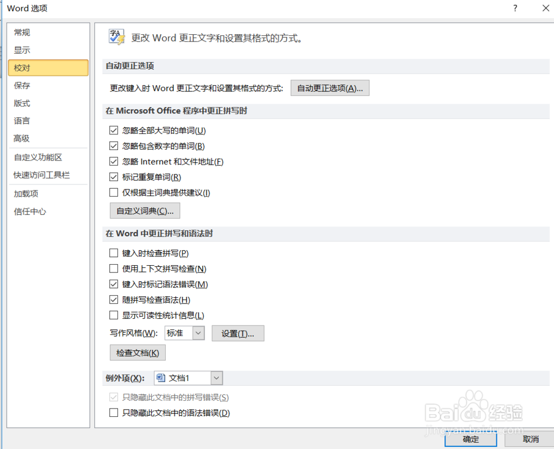Image resolution: width=554 pixels, height=449 pixels.
Task: Enable 只隐藏此文档中的语法错误
Action: 114,412
